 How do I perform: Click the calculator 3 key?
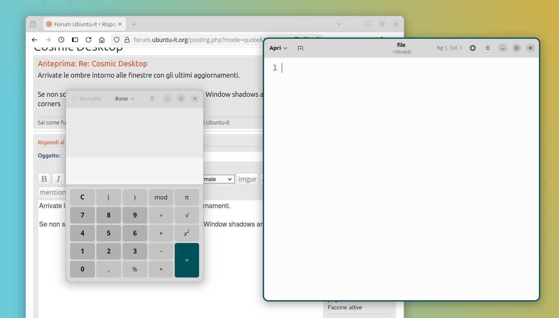135,251
